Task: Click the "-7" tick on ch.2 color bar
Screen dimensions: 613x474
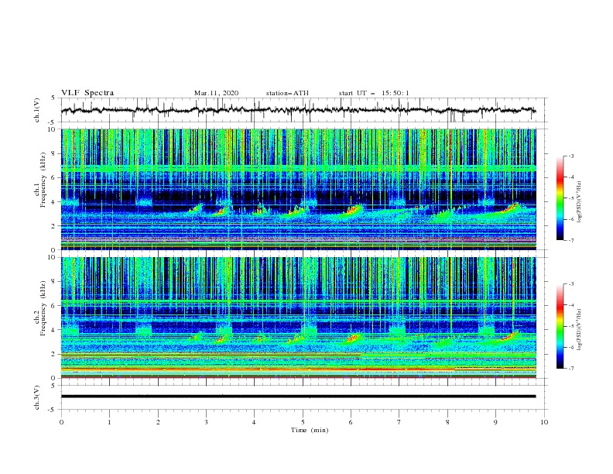Action: [x=571, y=368]
